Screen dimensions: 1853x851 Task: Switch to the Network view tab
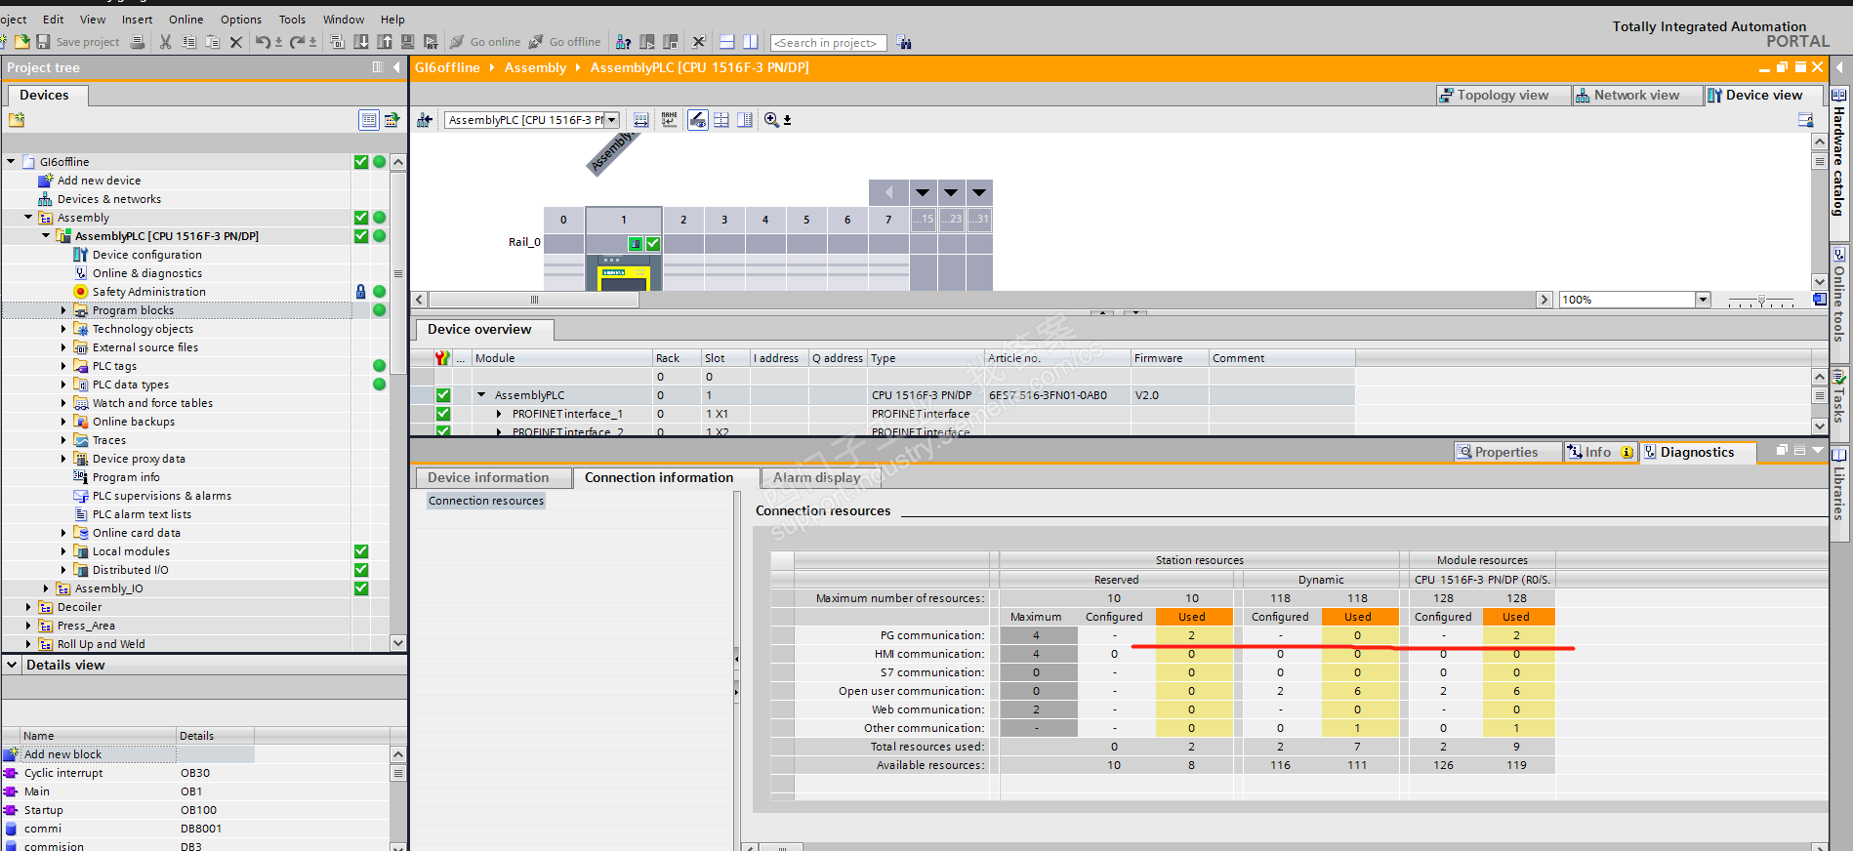click(x=1636, y=95)
